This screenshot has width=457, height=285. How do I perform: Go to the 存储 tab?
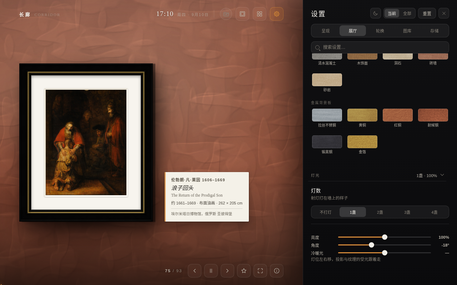click(x=434, y=31)
